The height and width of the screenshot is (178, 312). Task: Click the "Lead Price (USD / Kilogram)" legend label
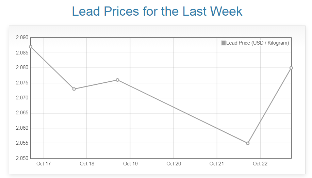click(x=258, y=43)
